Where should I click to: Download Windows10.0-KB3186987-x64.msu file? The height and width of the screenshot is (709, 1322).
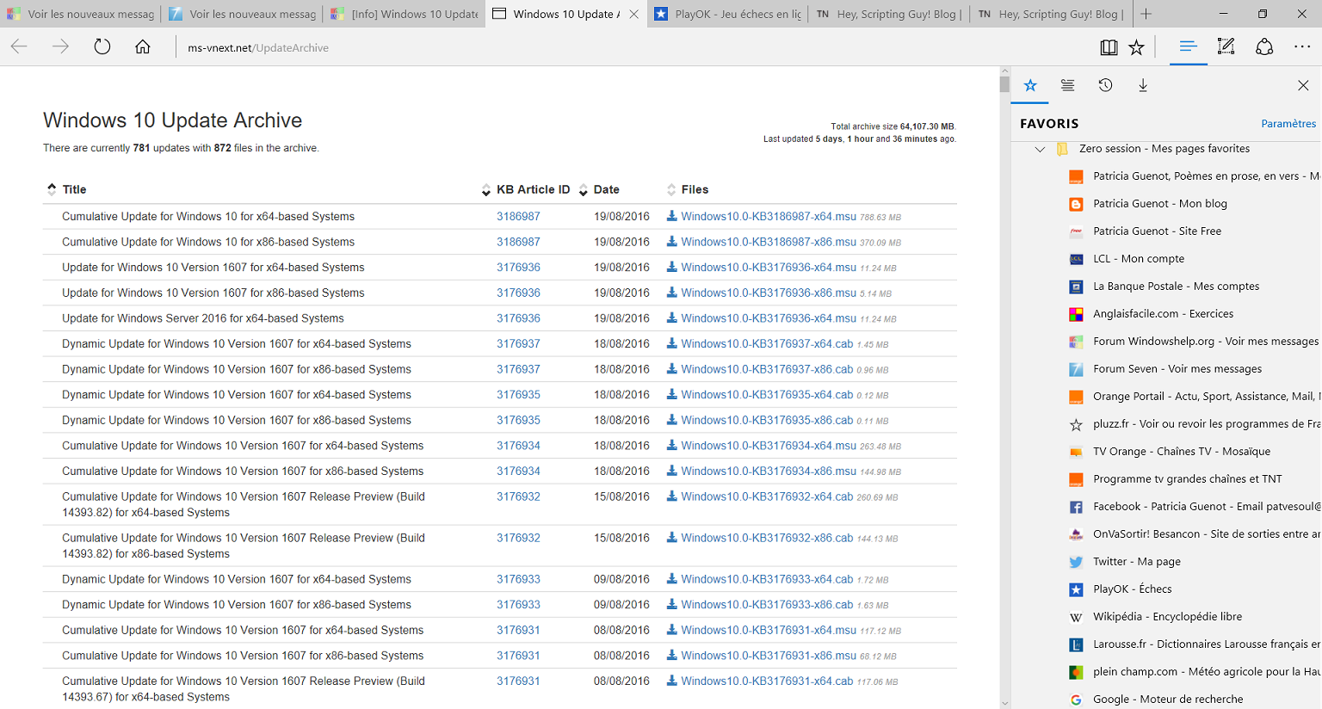768,217
